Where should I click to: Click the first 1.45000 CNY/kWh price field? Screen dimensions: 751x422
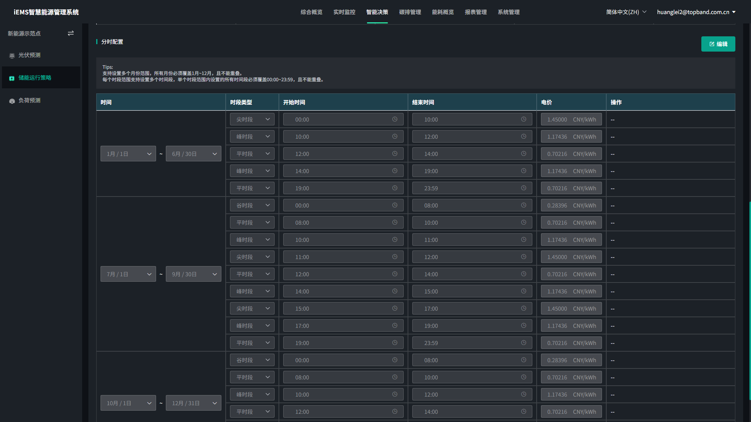pos(571,120)
